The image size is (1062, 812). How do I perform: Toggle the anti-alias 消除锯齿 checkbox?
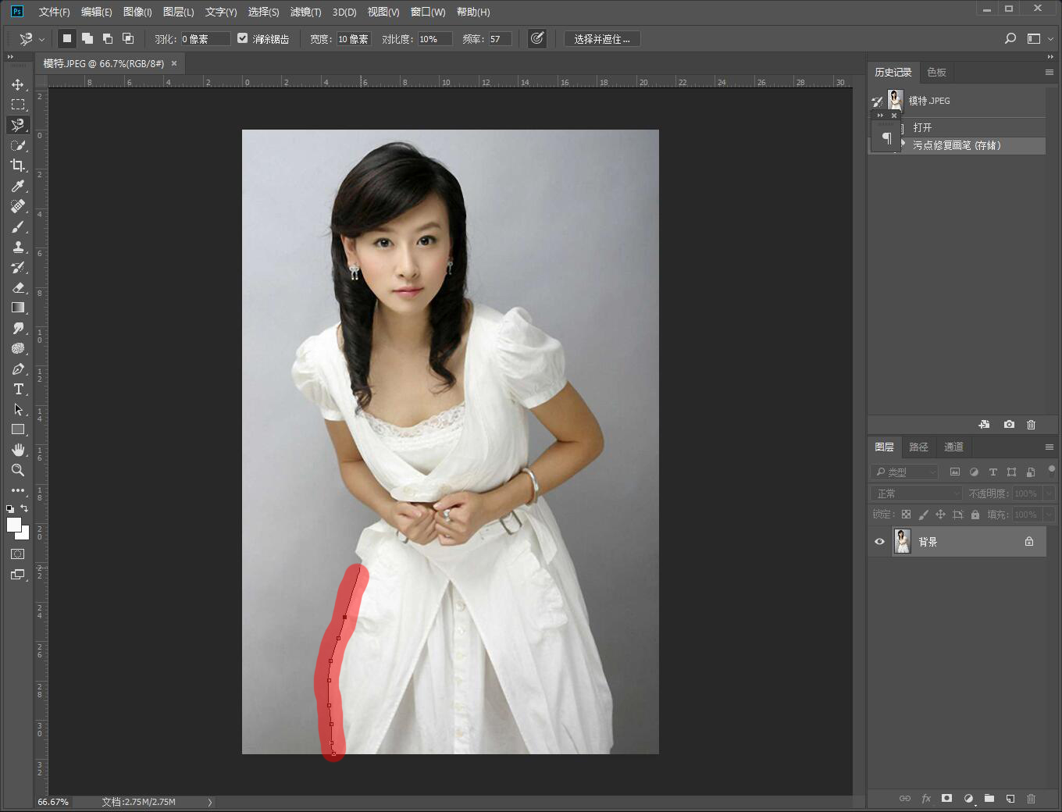pyautogui.click(x=242, y=38)
